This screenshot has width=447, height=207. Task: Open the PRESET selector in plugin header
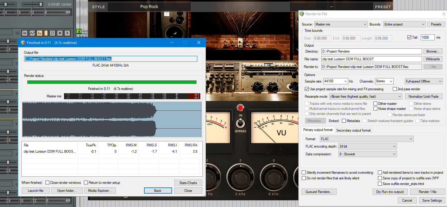331,7
